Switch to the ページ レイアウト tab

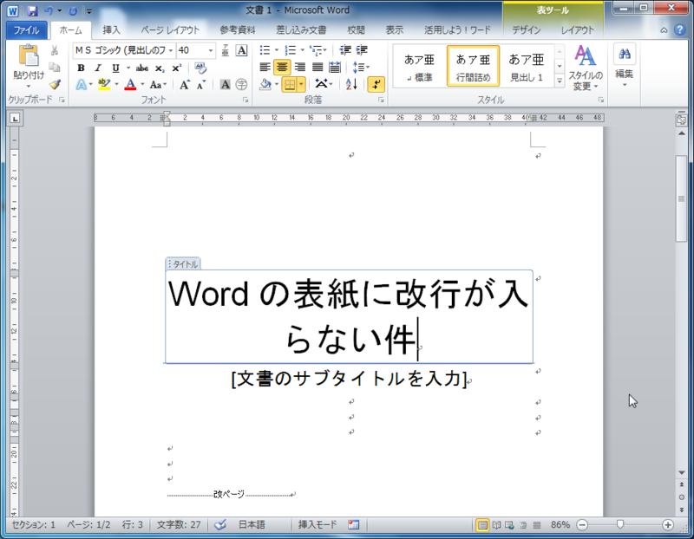[x=170, y=29]
